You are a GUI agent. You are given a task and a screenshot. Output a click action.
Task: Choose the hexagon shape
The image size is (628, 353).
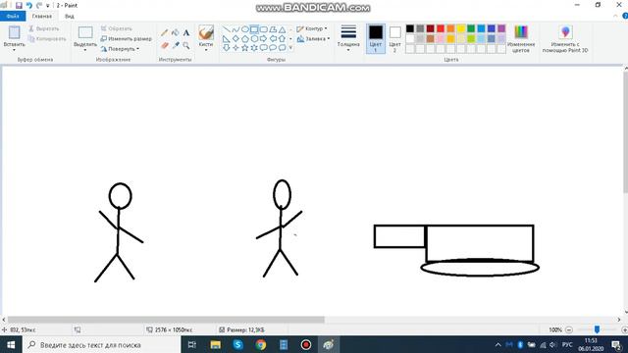(x=254, y=39)
